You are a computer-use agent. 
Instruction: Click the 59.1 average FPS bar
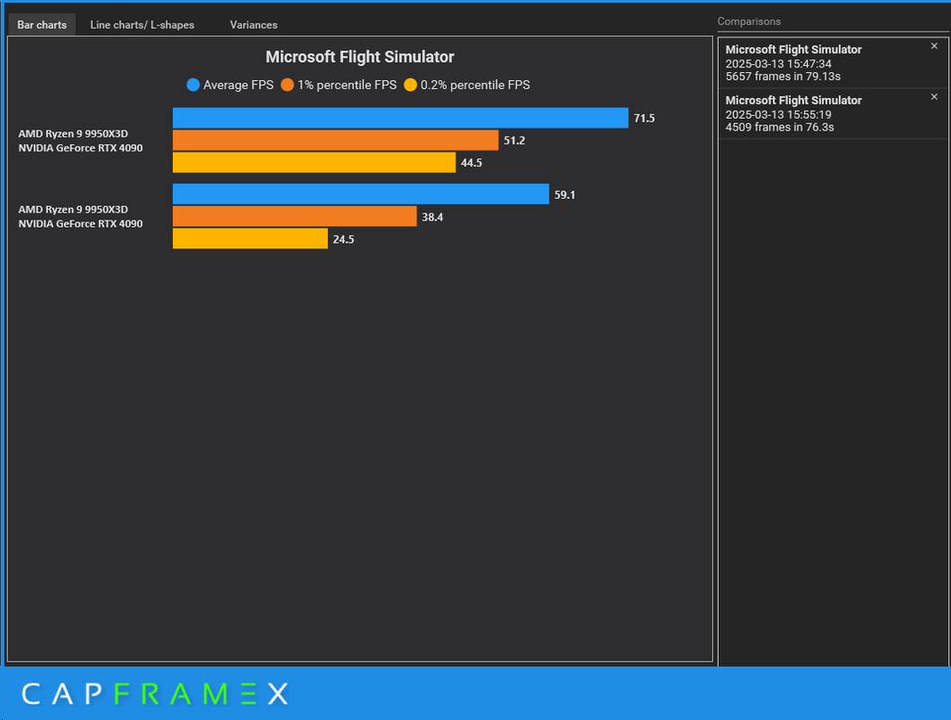361,193
